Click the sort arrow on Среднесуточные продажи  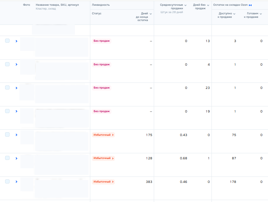(x=185, y=5)
